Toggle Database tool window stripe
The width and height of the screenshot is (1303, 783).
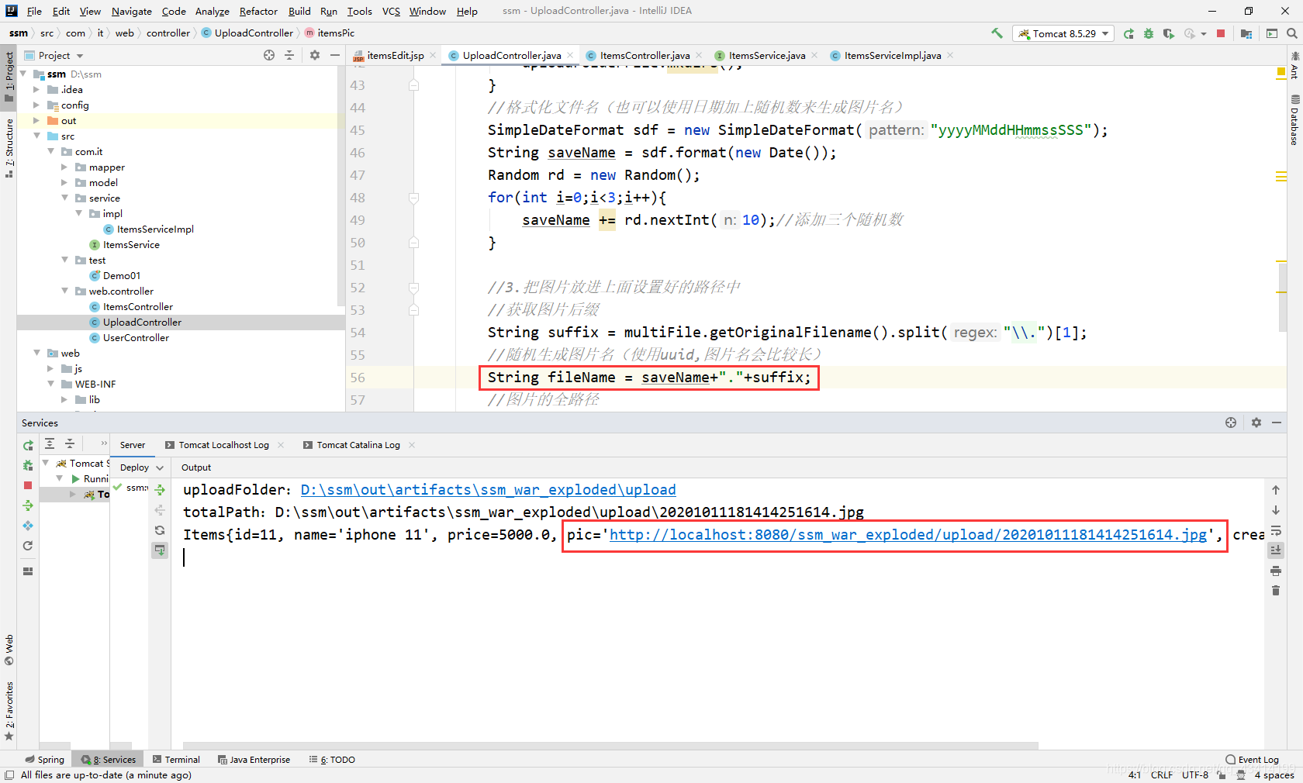(x=1294, y=119)
